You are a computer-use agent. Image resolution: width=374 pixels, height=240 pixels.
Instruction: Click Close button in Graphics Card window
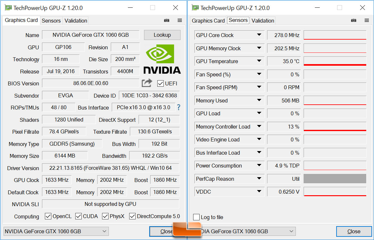pos(161,231)
